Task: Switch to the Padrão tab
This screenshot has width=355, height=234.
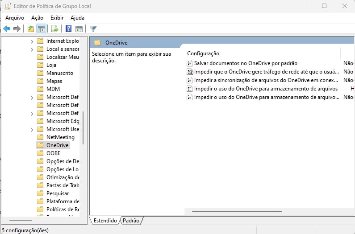Action: [131, 221]
